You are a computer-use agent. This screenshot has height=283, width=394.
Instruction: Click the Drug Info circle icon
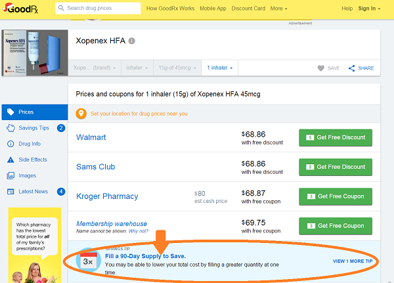(x=11, y=144)
